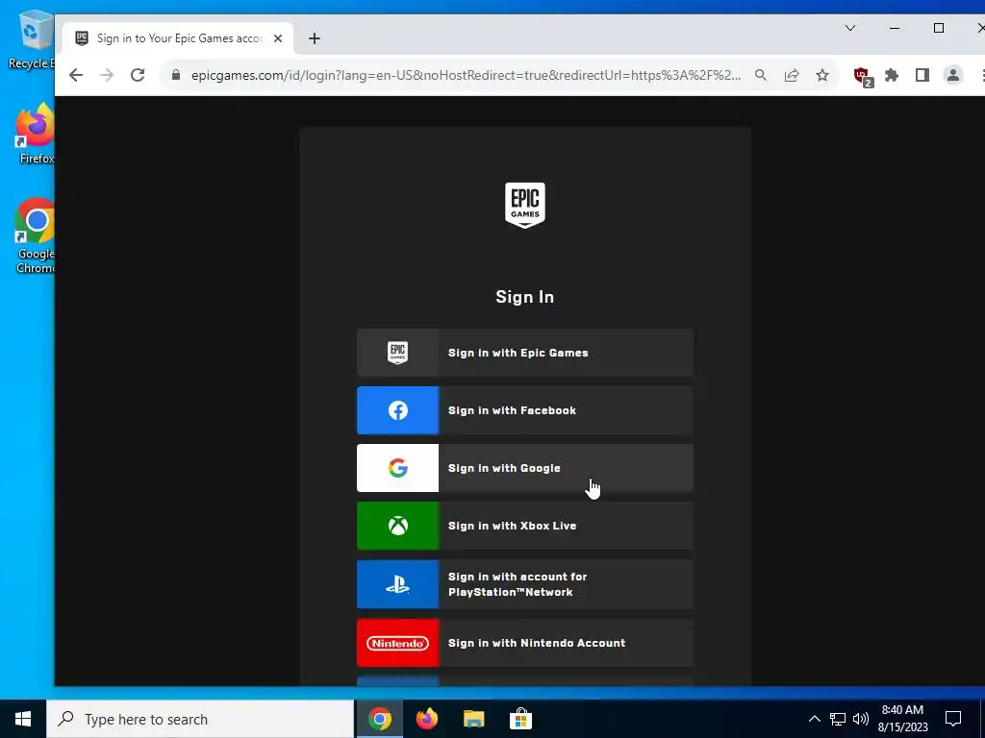Open the Windows Start menu
Screen dimensions: 985x738
coord(23,719)
